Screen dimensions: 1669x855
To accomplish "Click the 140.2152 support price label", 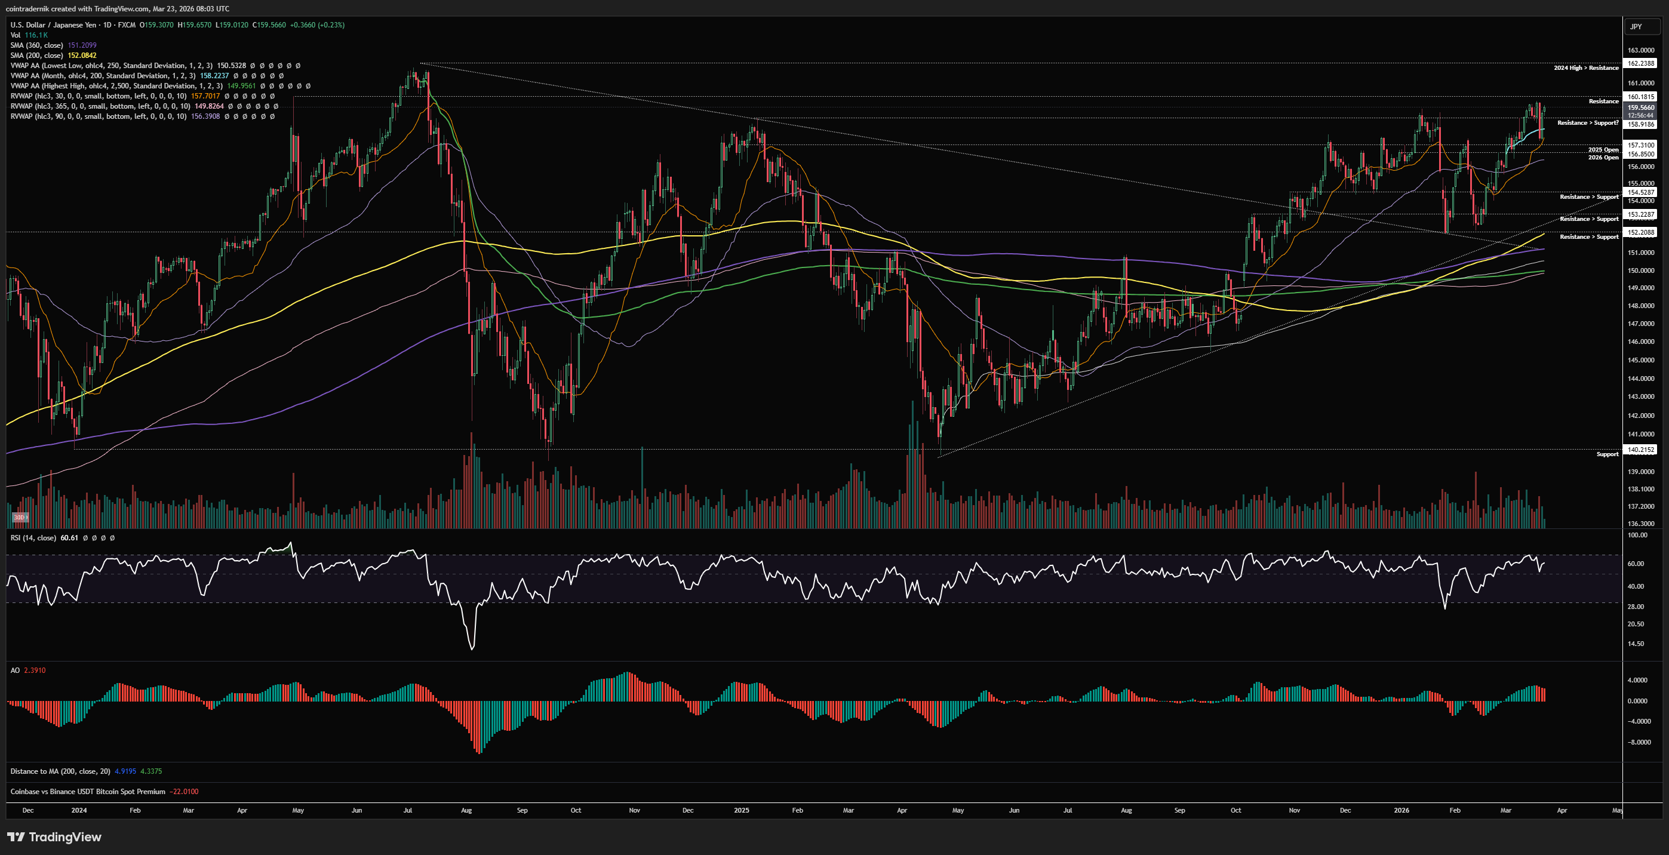I will pos(1640,450).
